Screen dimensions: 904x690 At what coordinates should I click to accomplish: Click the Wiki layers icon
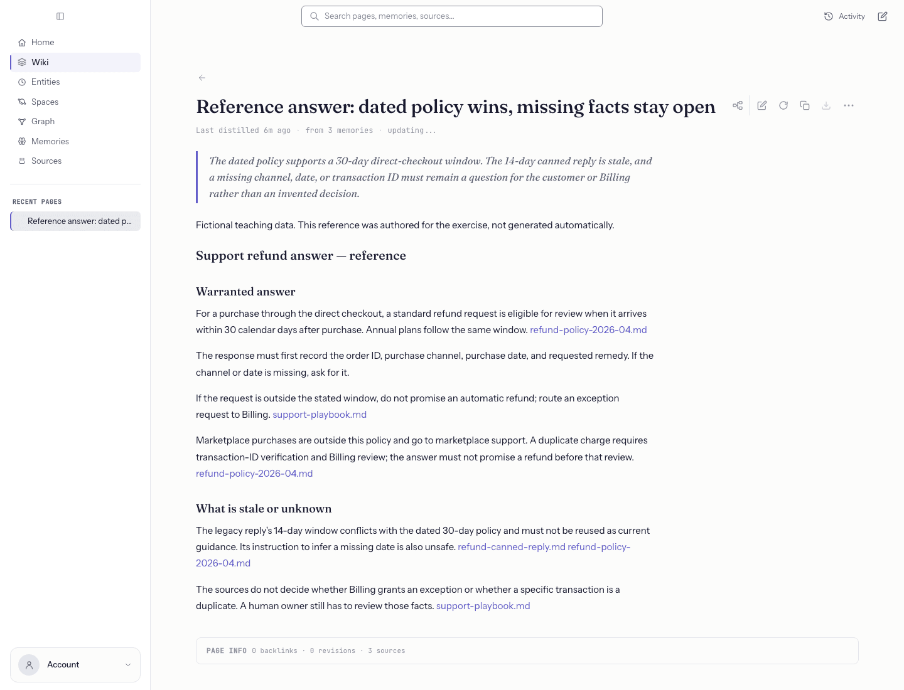click(x=22, y=62)
